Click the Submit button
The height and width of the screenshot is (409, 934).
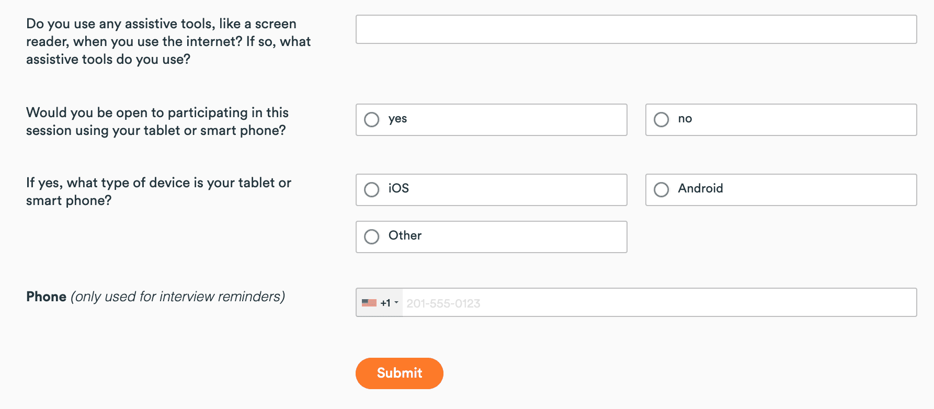point(399,373)
